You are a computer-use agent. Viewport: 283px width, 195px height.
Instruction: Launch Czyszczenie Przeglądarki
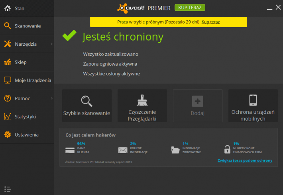point(142,106)
